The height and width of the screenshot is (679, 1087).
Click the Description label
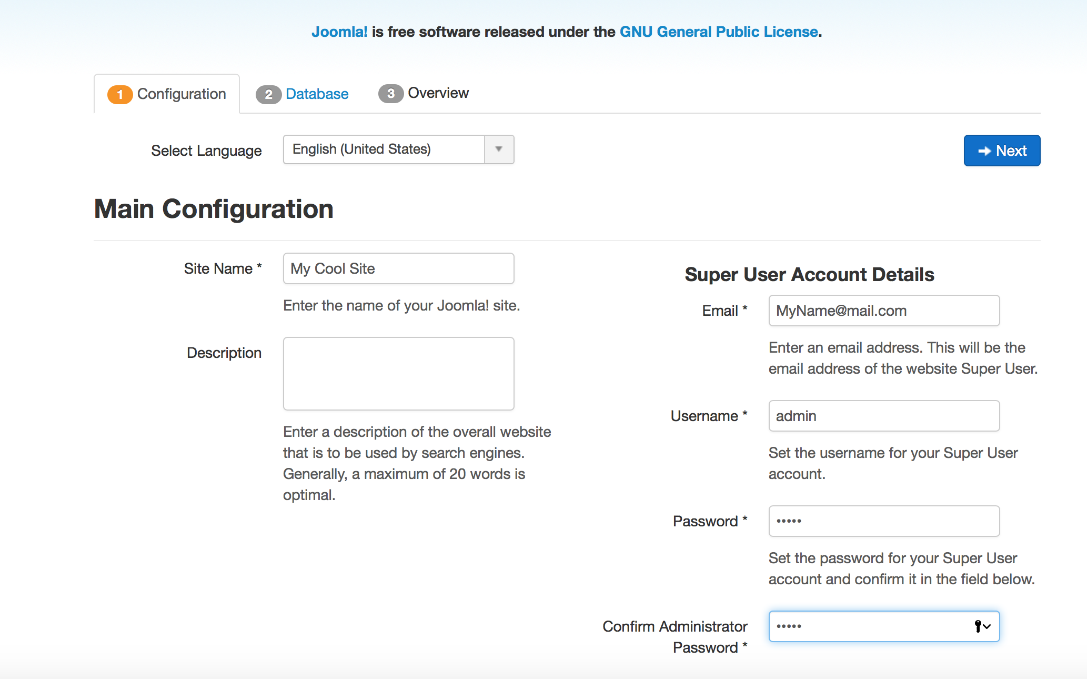pos(224,353)
